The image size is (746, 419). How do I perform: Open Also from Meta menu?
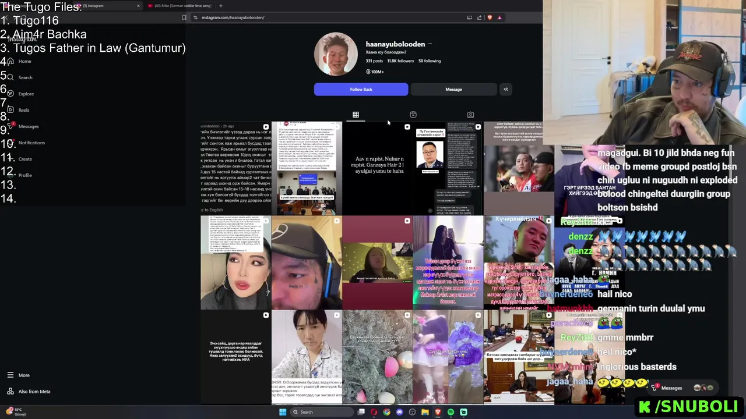point(29,392)
